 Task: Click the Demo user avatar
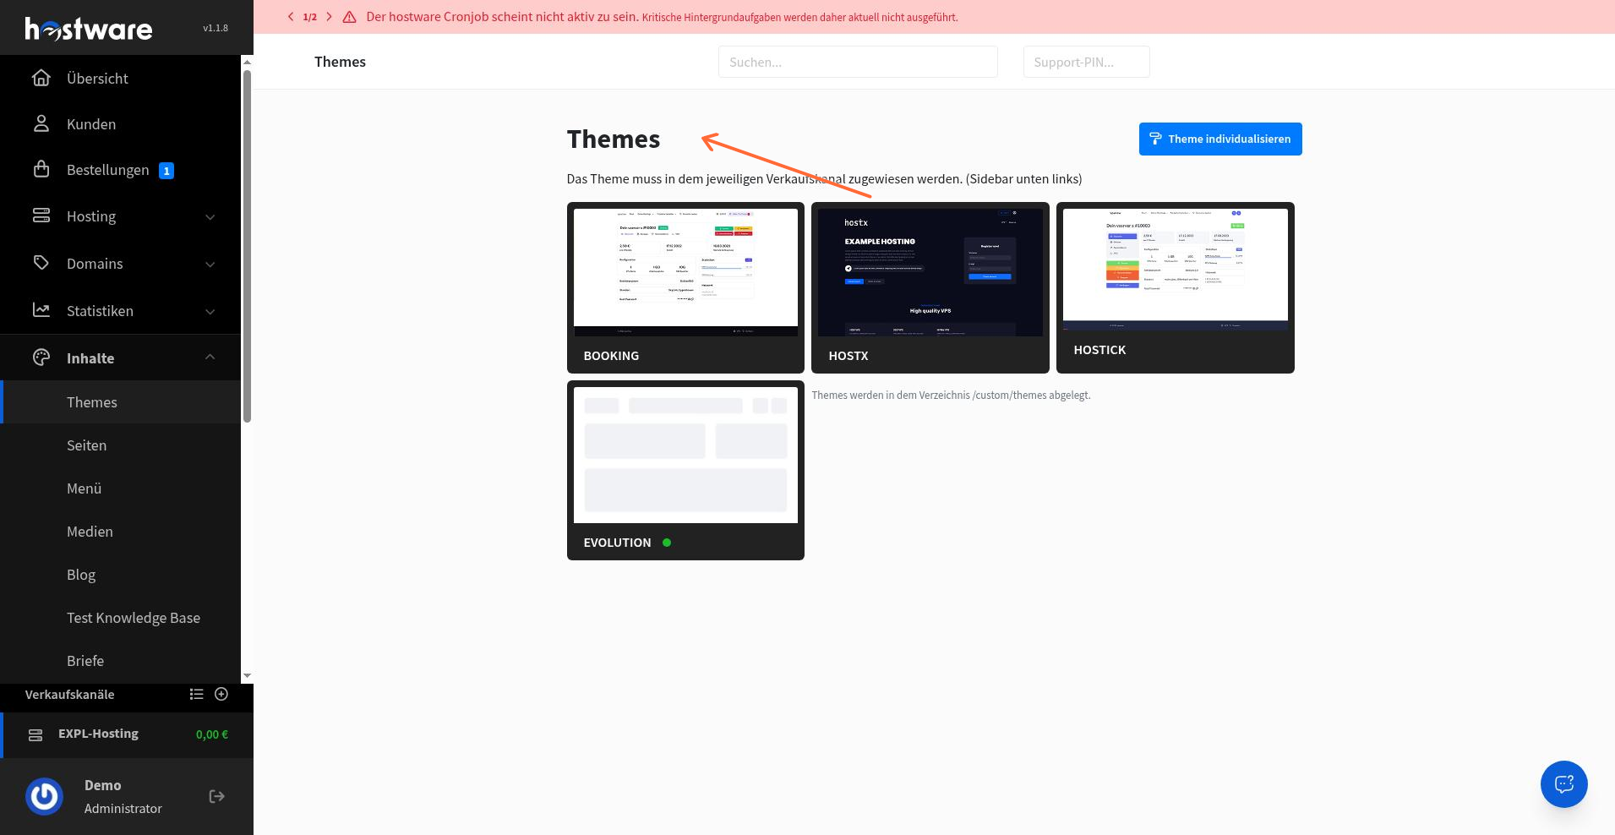(45, 796)
